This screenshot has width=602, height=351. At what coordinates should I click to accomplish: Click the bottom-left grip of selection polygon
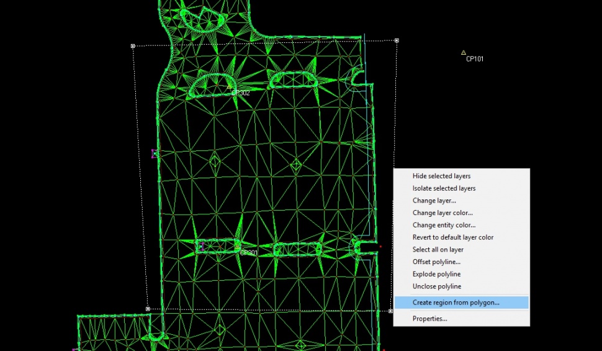148,309
